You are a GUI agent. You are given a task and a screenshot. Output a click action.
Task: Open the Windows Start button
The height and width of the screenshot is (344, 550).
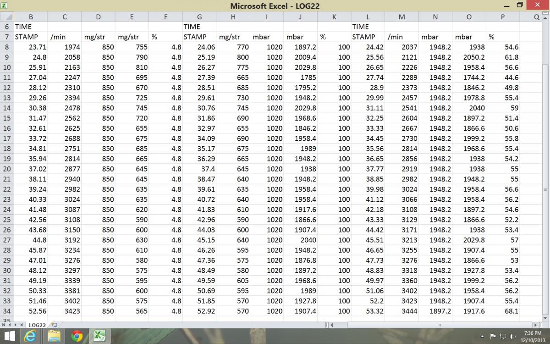[9, 336]
